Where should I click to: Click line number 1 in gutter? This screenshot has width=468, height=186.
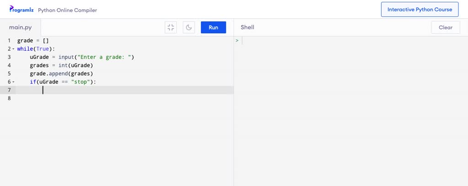tap(9, 41)
